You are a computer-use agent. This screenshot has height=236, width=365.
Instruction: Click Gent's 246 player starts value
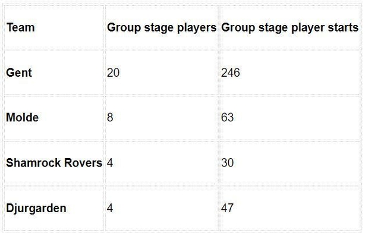click(x=231, y=73)
